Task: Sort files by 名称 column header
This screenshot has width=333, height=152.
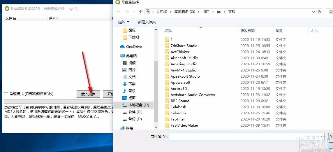Action: 168,31
